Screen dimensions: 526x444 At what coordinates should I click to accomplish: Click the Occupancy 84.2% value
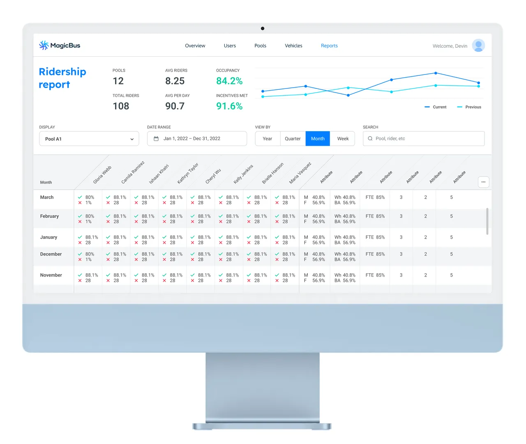[x=229, y=81]
